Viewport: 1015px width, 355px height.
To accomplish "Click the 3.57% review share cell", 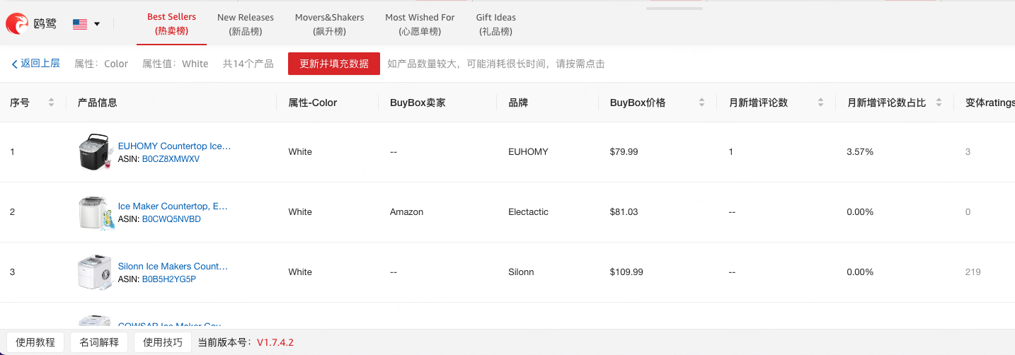I will [x=860, y=152].
